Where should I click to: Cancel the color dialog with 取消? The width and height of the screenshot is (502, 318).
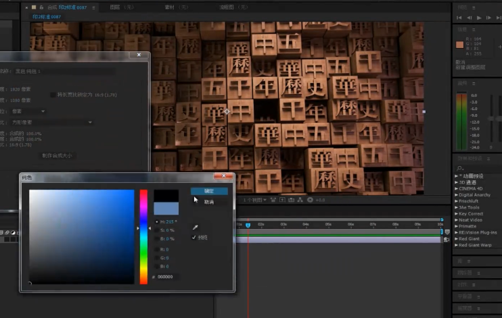coord(209,202)
